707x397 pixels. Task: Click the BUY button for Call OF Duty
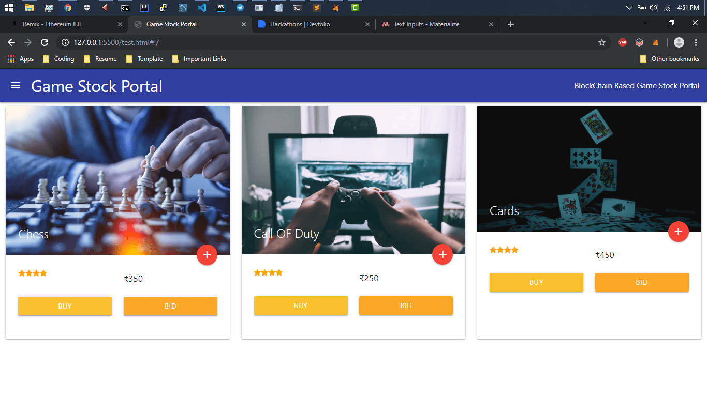coord(301,306)
